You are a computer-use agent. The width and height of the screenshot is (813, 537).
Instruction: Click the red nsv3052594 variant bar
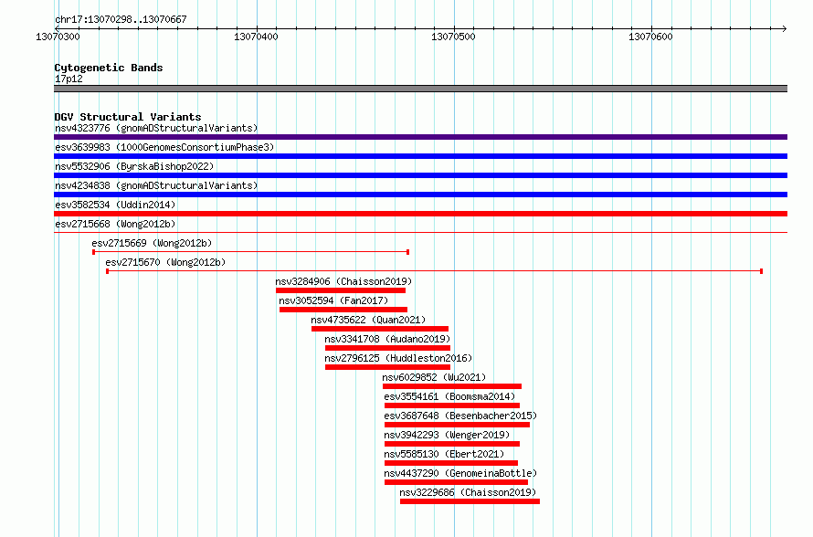(x=343, y=310)
